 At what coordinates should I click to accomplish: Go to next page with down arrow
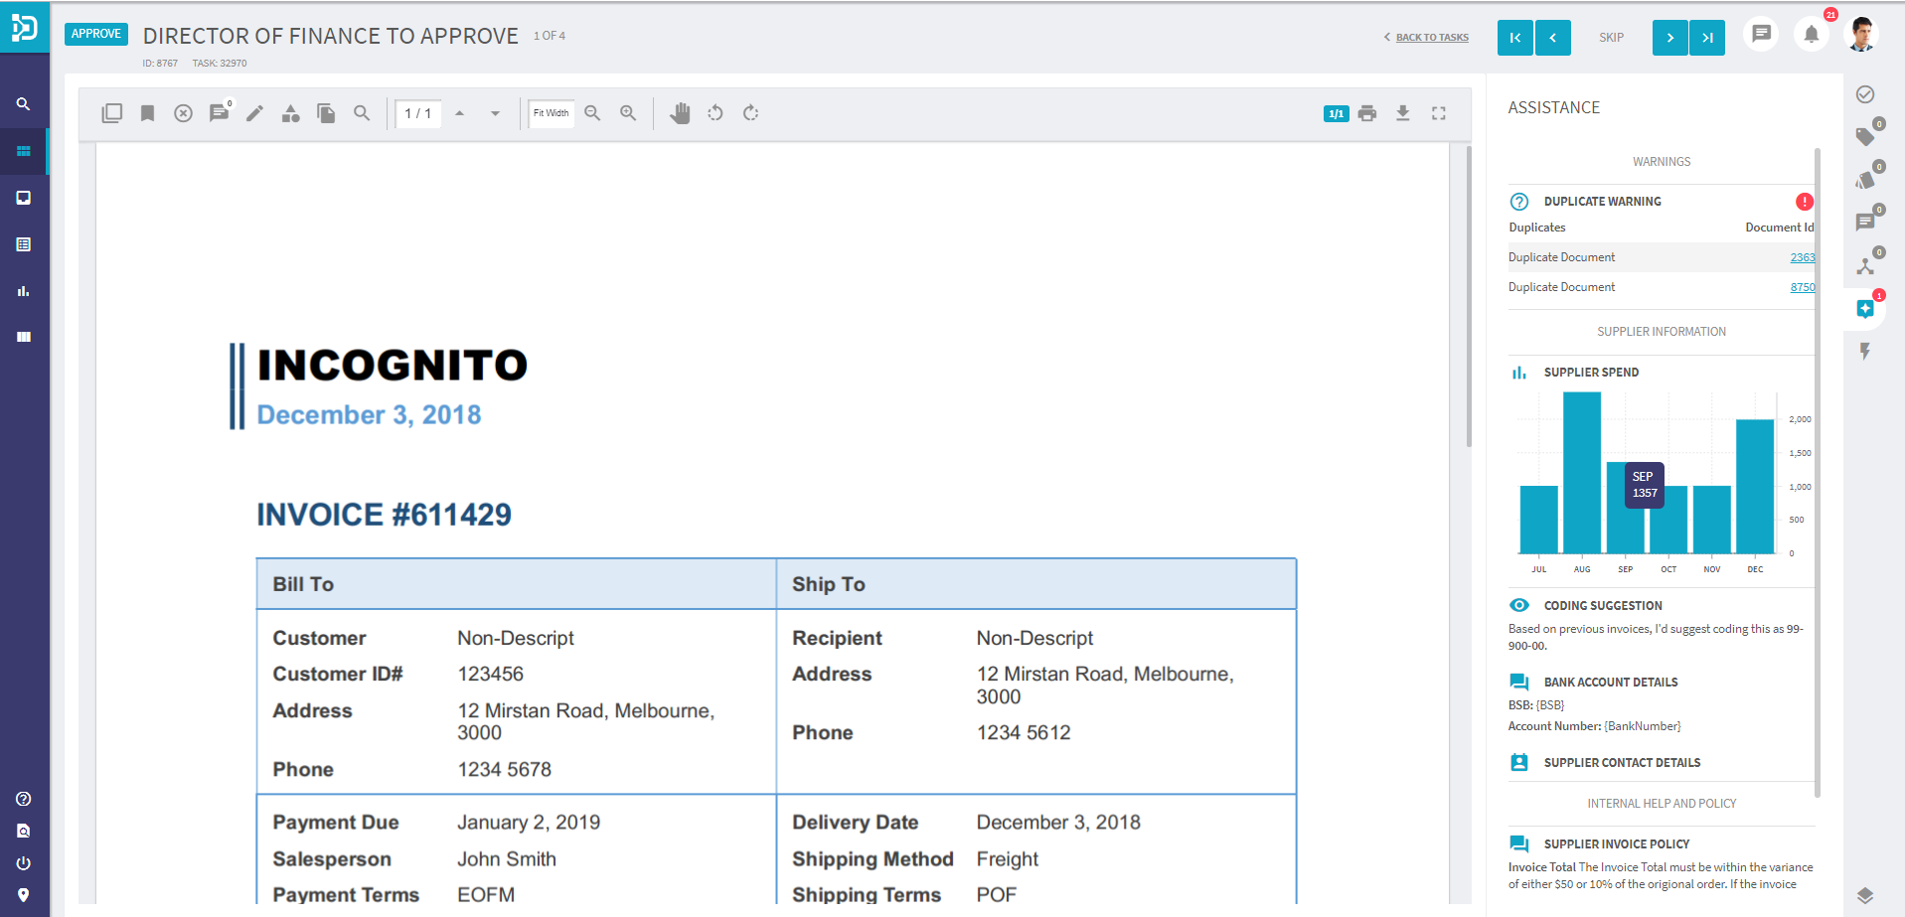point(495,113)
